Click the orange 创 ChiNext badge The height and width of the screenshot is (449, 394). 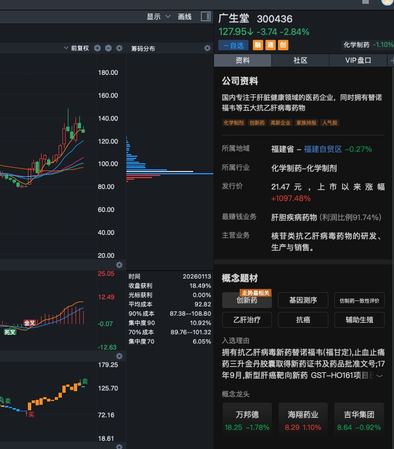283,45
